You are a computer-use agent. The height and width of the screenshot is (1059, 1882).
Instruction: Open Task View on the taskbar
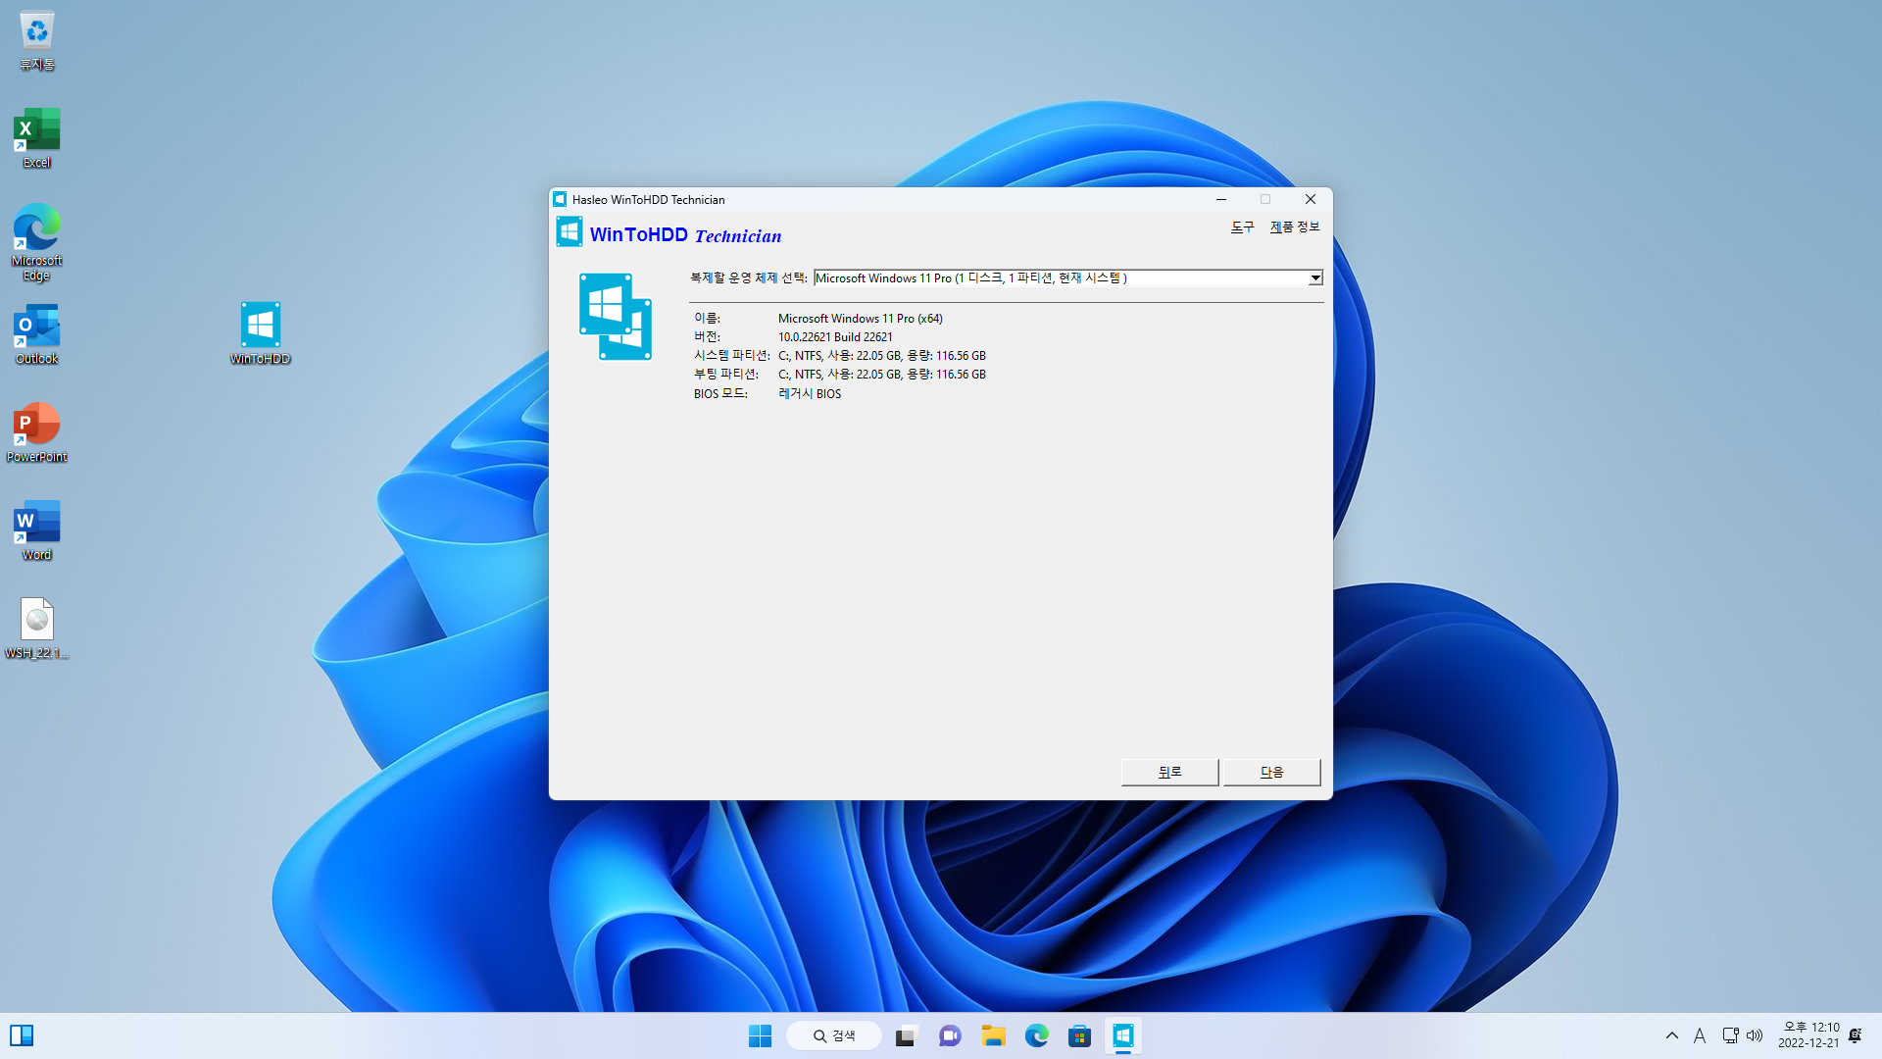pos(906,1035)
